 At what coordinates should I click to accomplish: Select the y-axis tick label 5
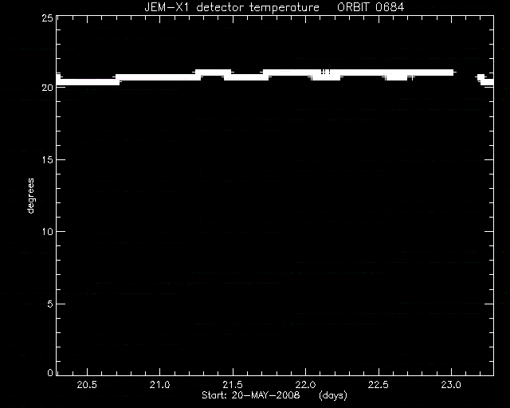pyautogui.click(x=50, y=304)
